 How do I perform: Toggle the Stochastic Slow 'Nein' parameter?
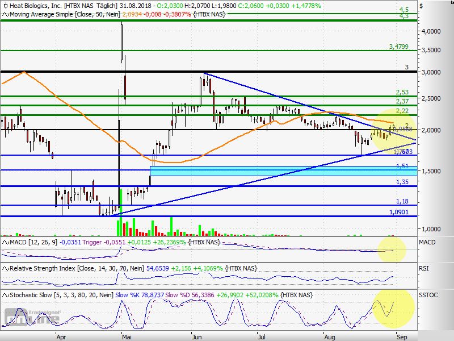point(105,295)
